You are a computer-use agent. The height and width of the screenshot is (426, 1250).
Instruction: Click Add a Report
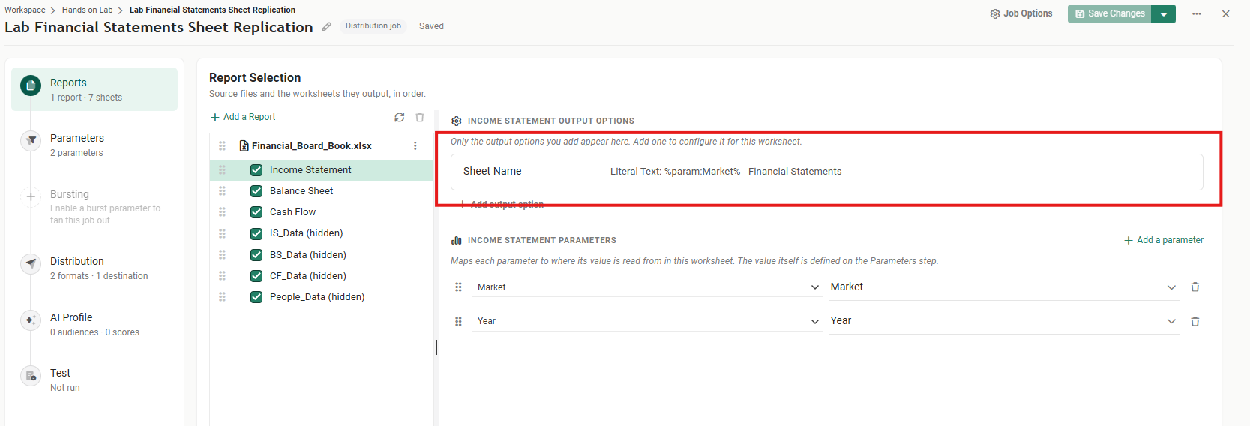pyautogui.click(x=243, y=117)
